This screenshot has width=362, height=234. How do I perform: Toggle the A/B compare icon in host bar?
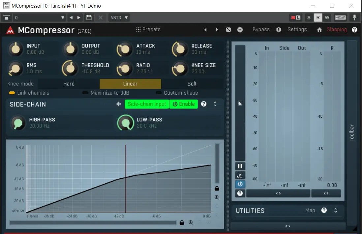[x=296, y=17]
